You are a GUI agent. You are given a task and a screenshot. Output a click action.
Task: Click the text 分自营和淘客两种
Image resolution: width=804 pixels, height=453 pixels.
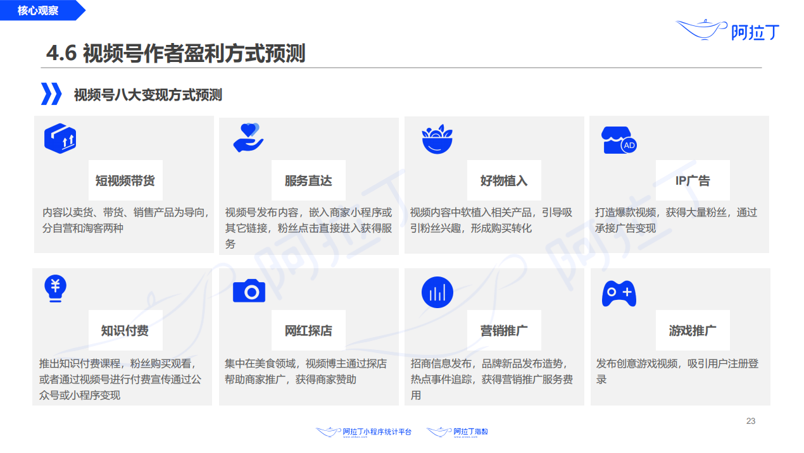tap(82, 228)
